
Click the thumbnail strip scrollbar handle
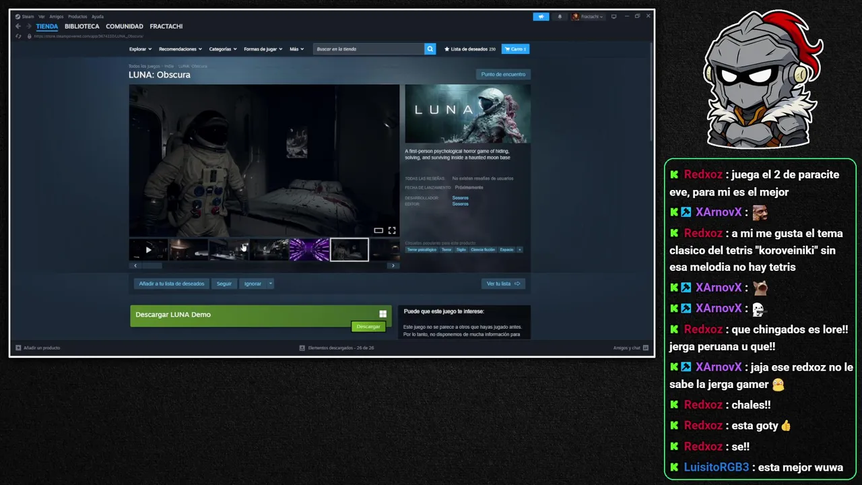152,265
